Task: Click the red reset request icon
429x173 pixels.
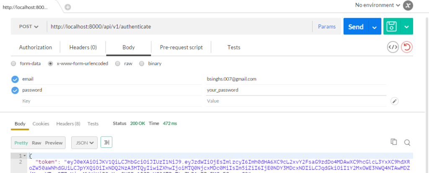Action: (406, 47)
